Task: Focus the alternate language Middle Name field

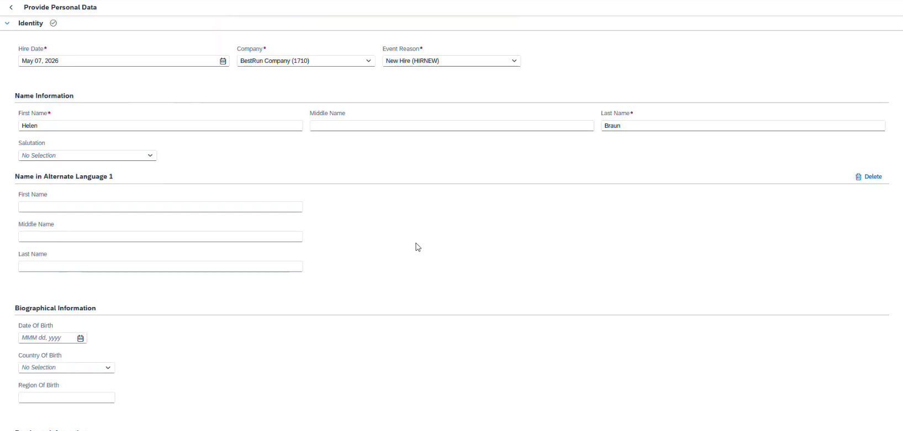Action: pos(160,236)
